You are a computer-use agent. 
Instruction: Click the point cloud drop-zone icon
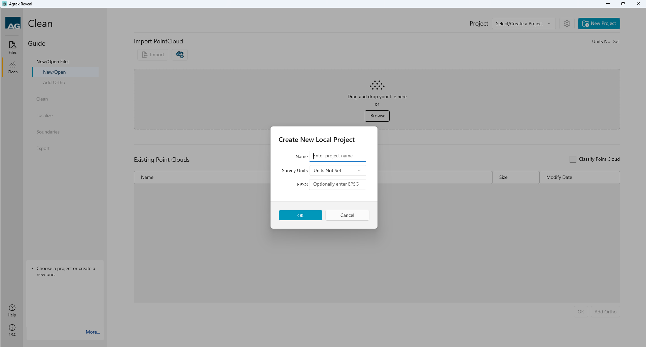coord(377,85)
